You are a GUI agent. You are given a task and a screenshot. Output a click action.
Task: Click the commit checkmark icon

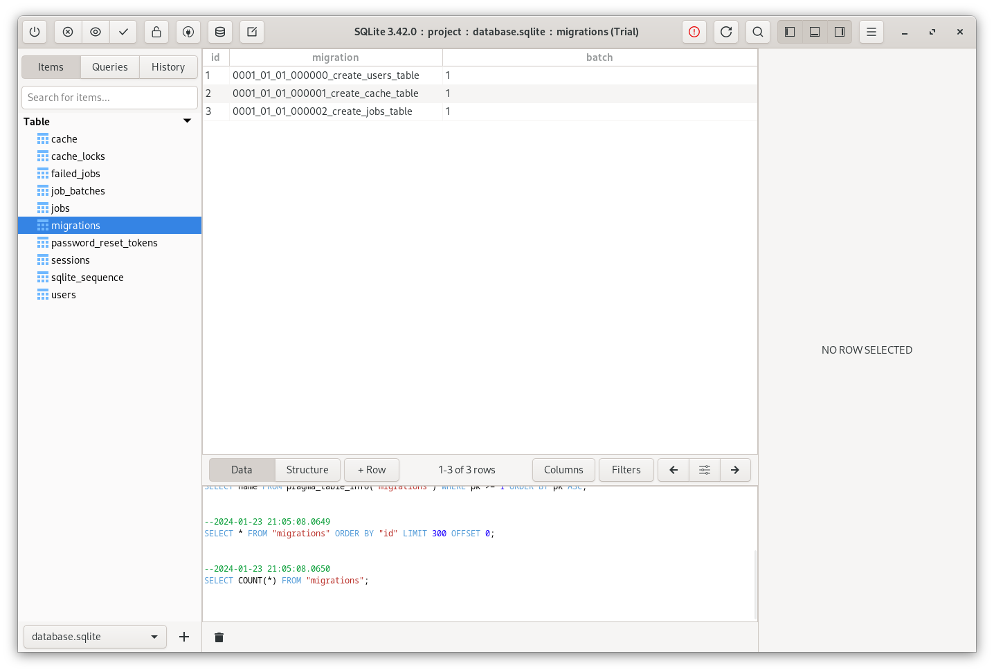123,32
